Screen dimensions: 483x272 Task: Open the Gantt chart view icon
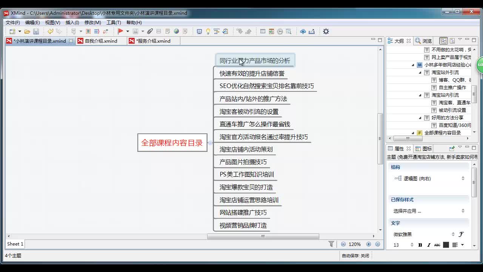pos(217,31)
